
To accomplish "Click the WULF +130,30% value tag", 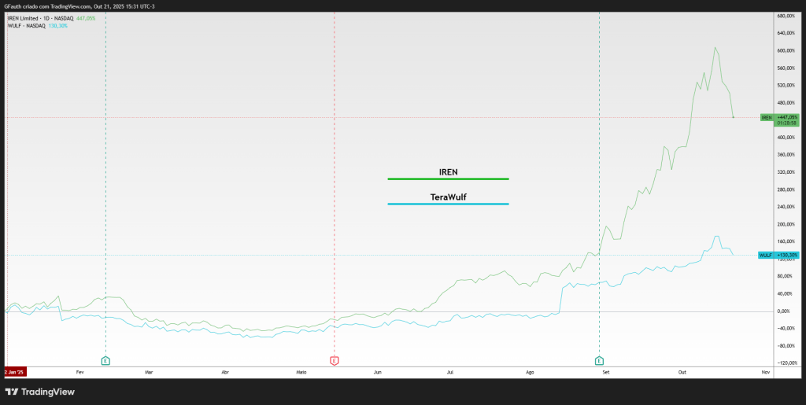I will tap(787, 255).
